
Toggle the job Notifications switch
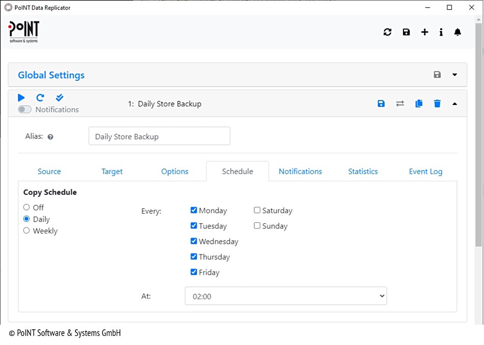(24, 109)
